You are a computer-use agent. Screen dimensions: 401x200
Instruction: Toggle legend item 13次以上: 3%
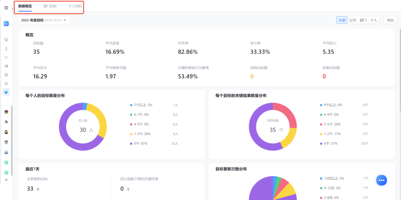[x=332, y=178]
